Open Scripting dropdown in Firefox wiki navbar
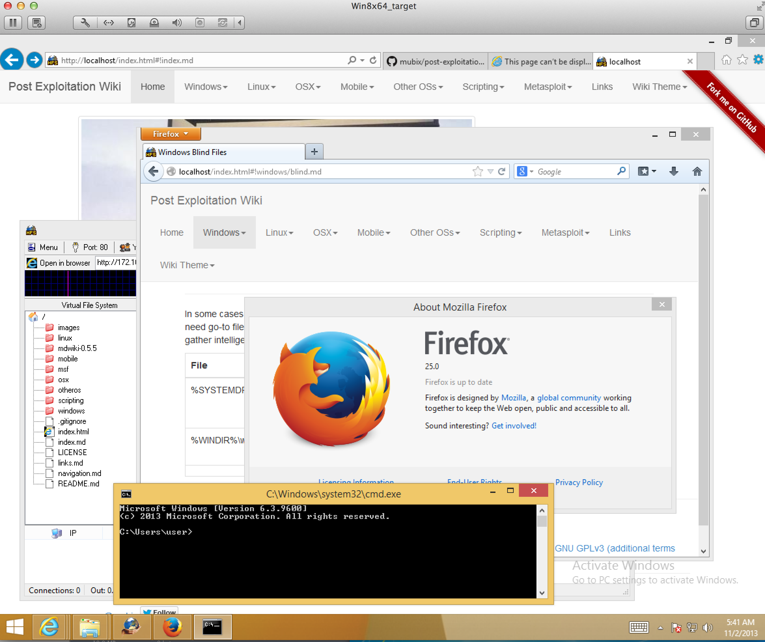Viewport: 765px width, 642px height. tap(501, 232)
